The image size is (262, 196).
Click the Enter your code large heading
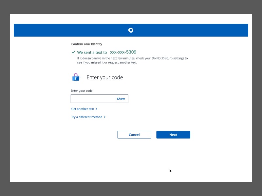(105, 77)
